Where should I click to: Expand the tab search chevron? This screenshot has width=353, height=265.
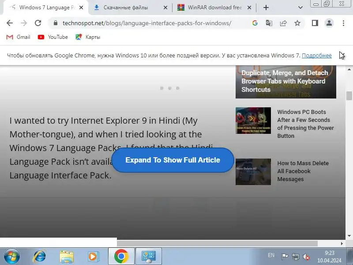tap(300, 8)
